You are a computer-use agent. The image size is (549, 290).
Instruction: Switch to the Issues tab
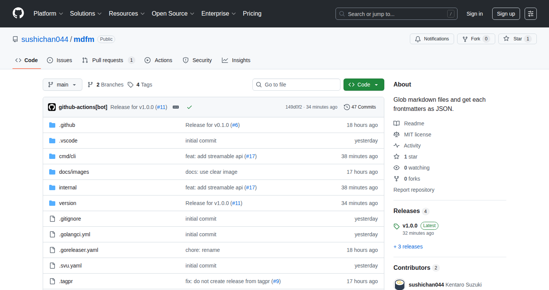coord(59,60)
